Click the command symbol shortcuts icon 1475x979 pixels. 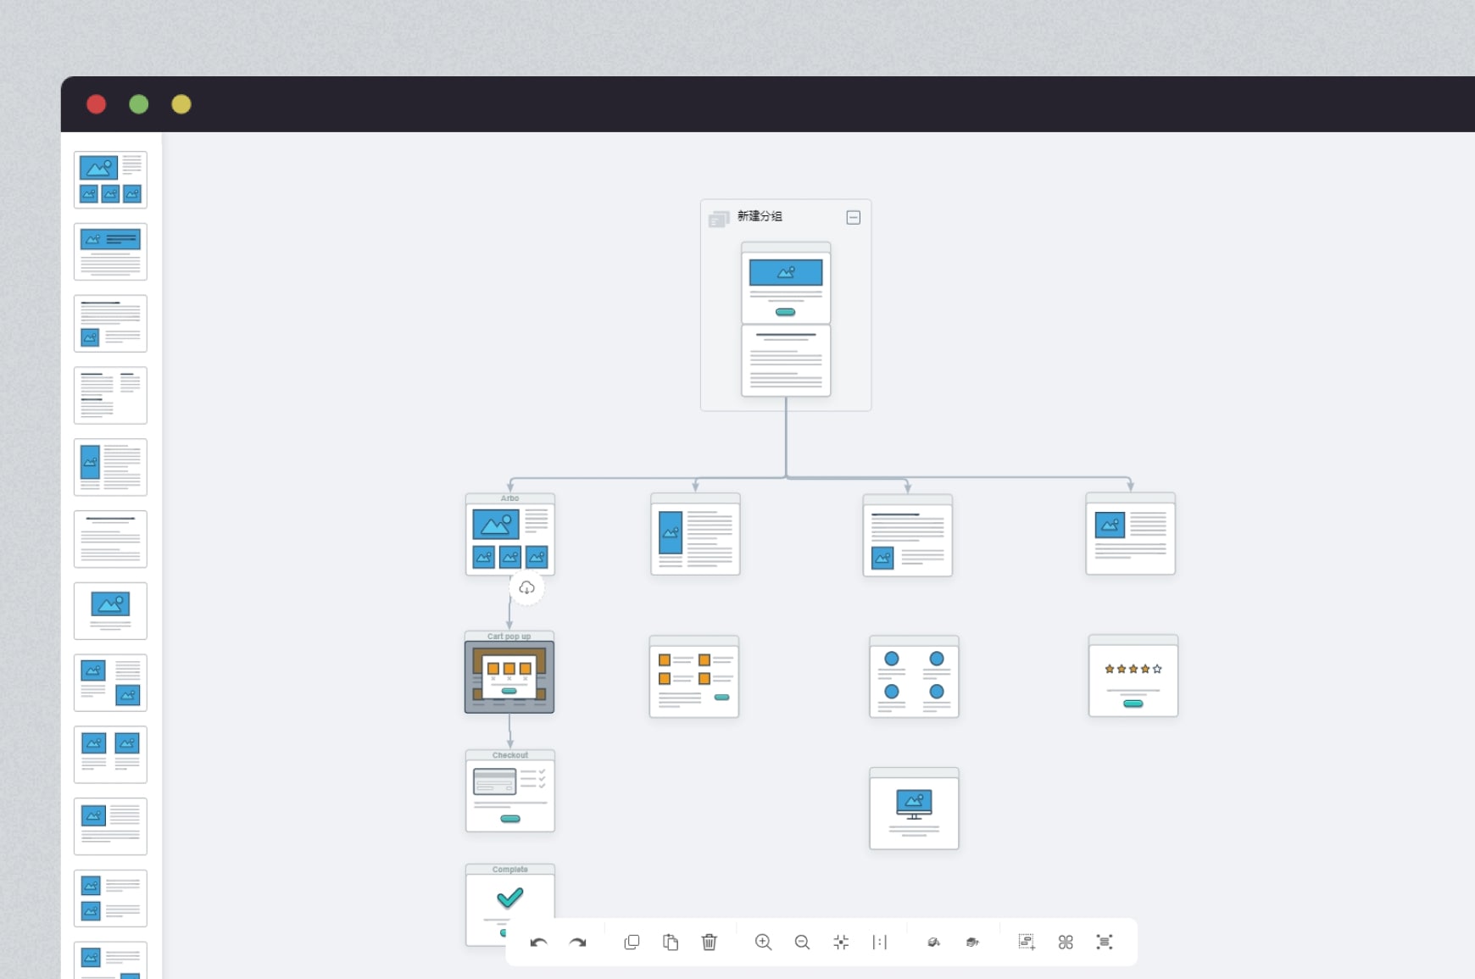1066,943
